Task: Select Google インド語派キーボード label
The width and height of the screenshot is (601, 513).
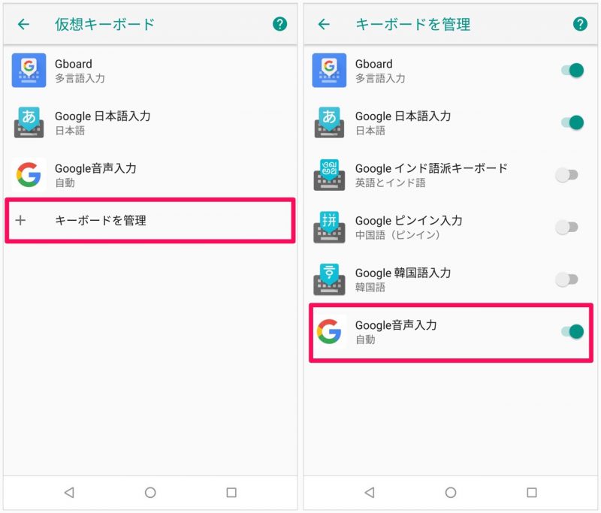Action: point(431,168)
